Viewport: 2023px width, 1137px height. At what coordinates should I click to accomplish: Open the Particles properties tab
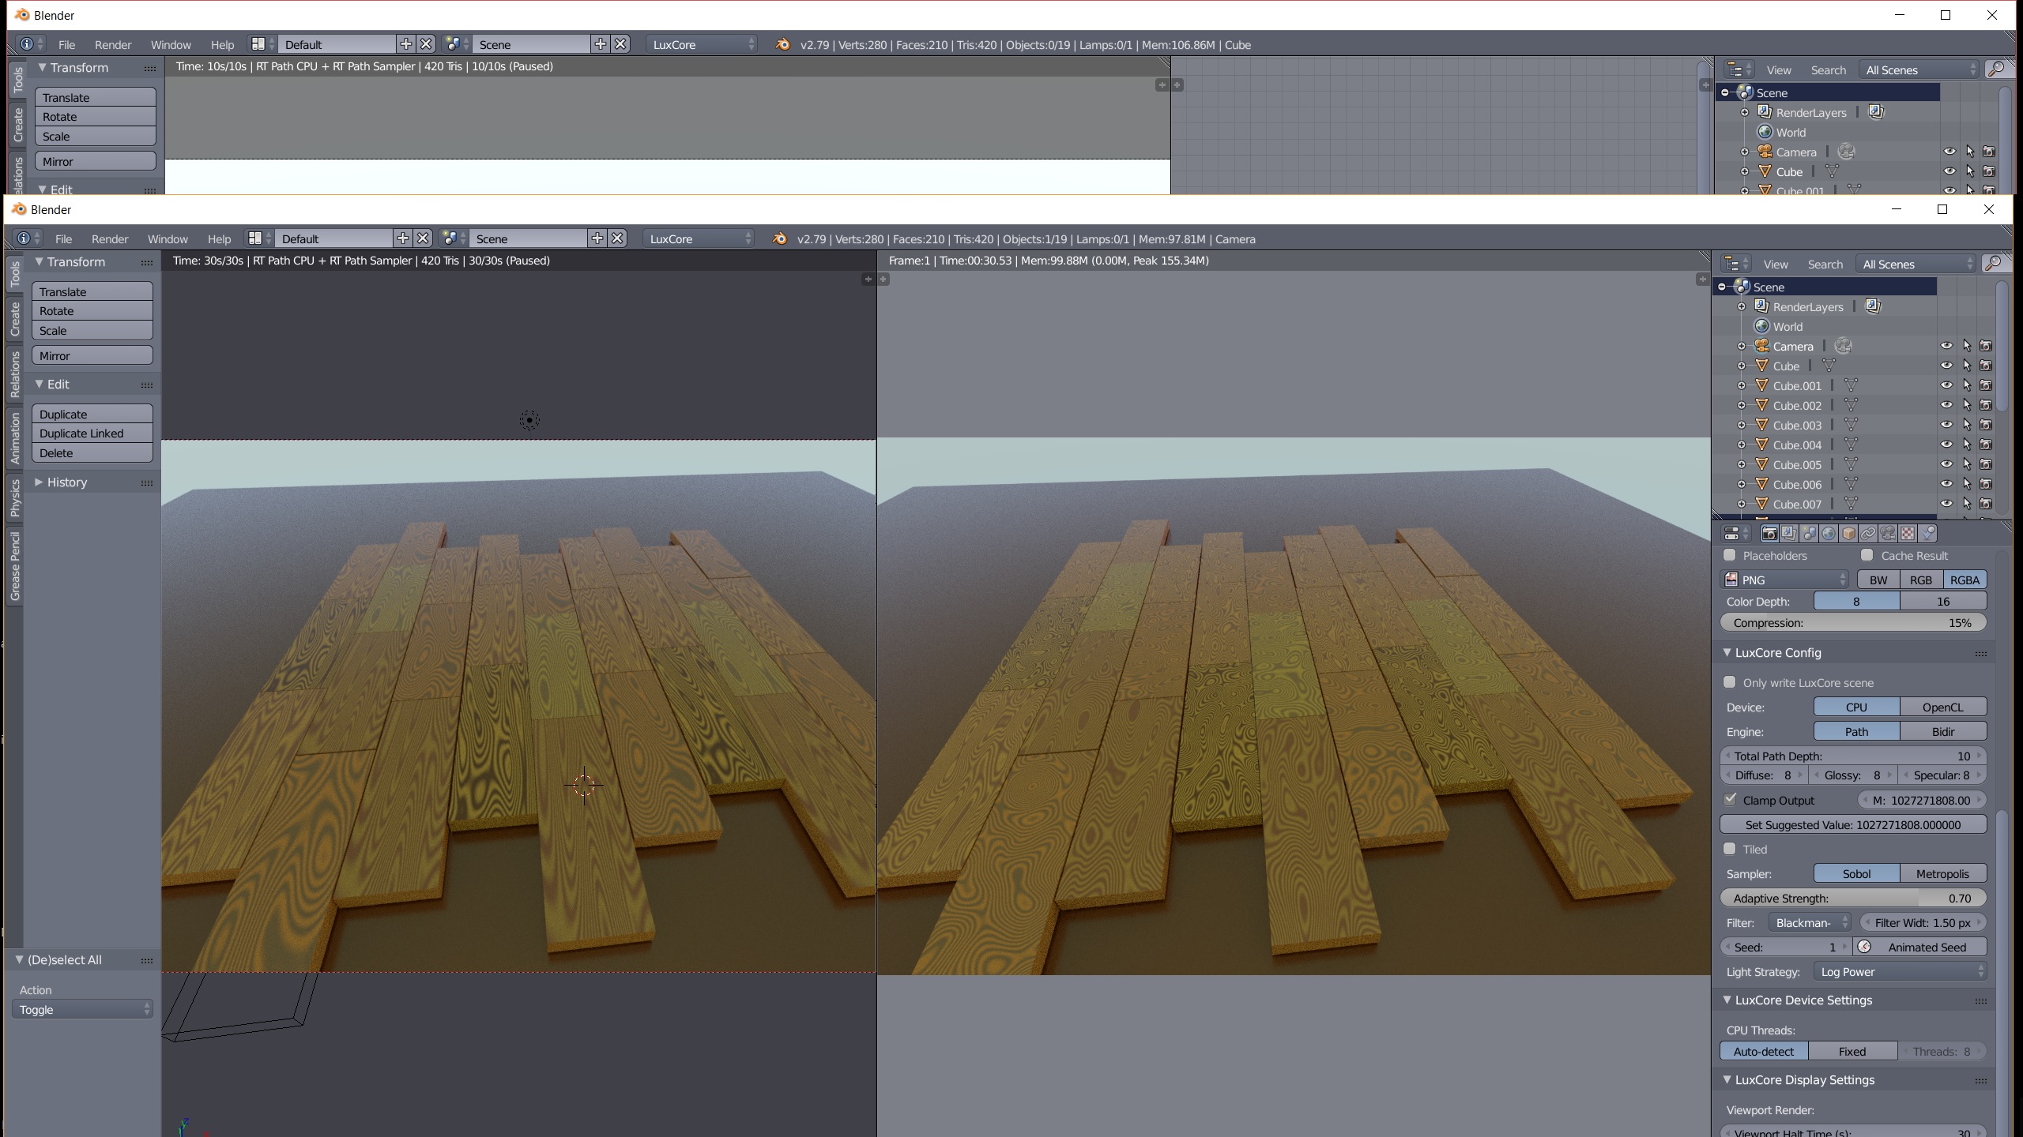(x=1927, y=534)
